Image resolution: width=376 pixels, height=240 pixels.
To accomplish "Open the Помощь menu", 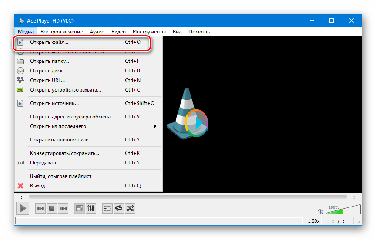I will point(199,32).
